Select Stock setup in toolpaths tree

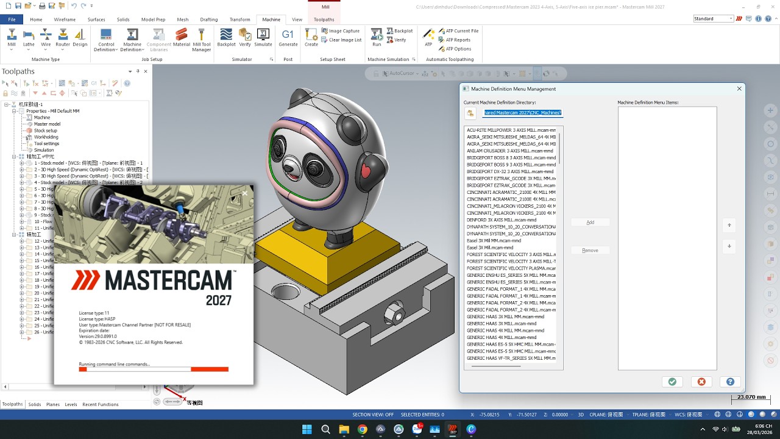[45, 130]
